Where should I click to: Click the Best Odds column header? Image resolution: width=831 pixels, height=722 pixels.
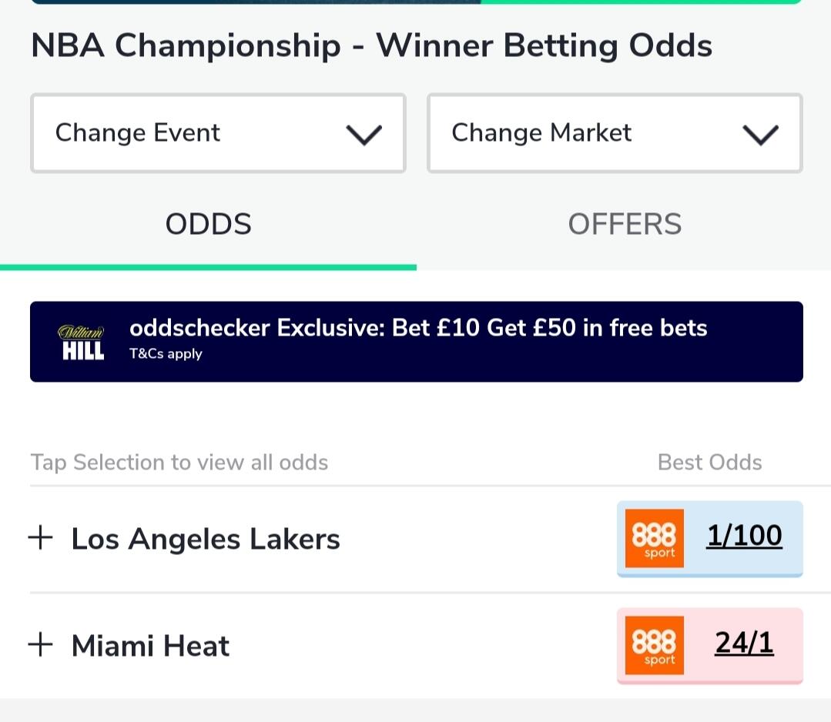(709, 463)
